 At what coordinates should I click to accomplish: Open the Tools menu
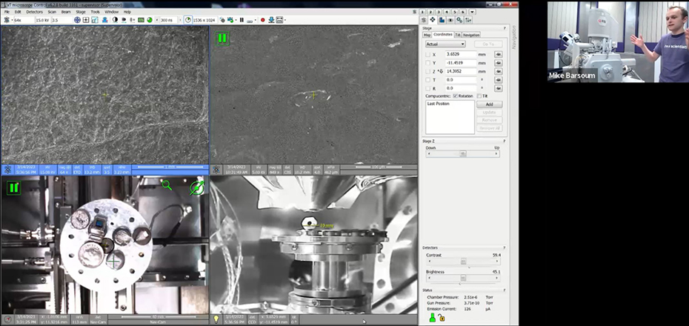(x=95, y=12)
